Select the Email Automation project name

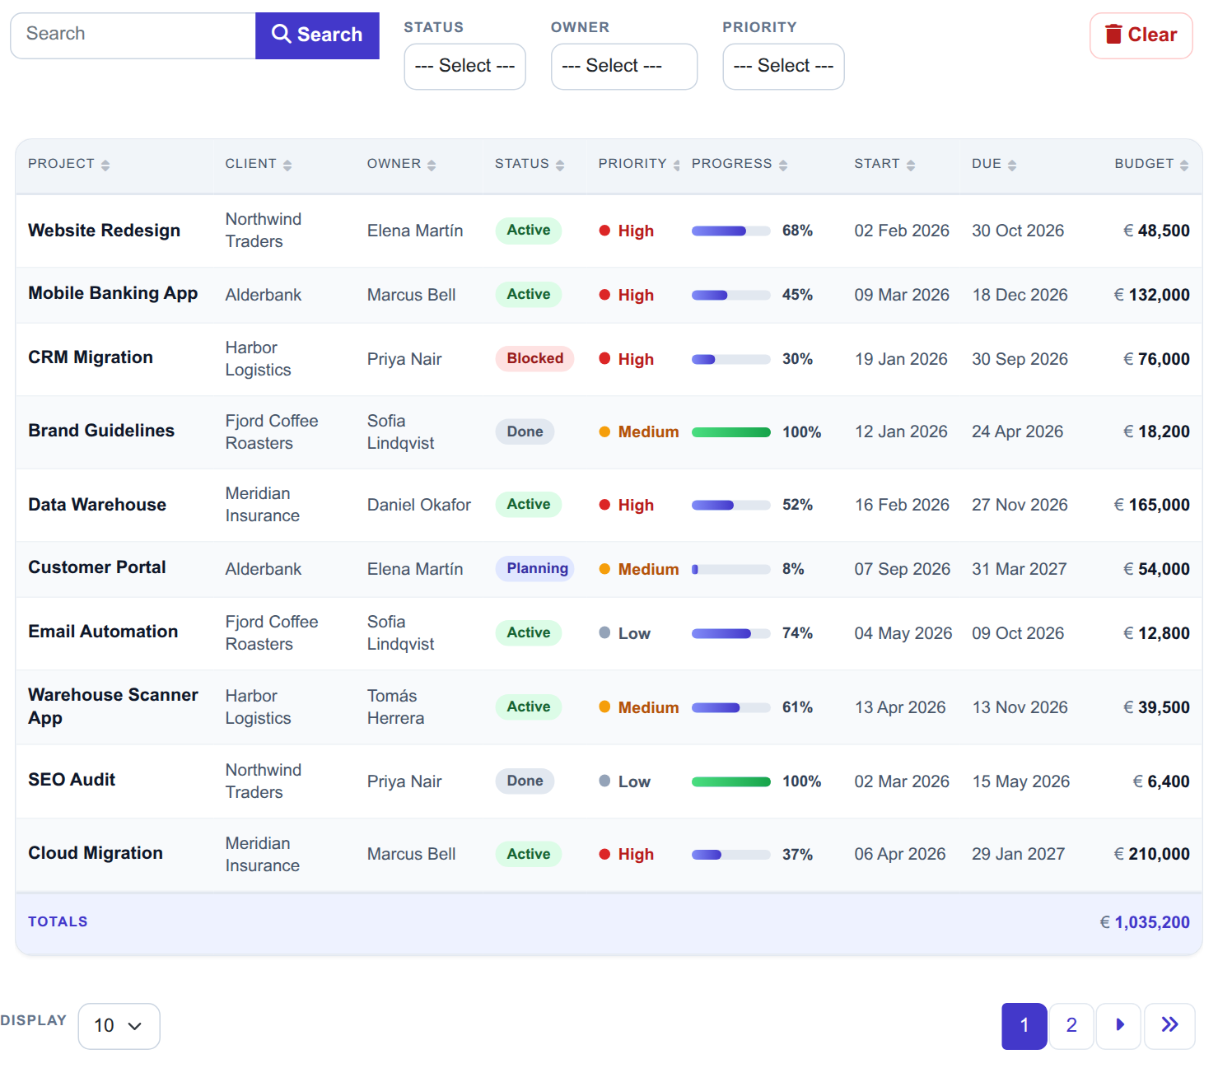103,632
